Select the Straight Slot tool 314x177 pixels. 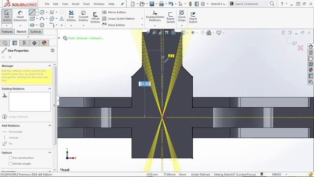pyautogui.click(x=32, y=25)
